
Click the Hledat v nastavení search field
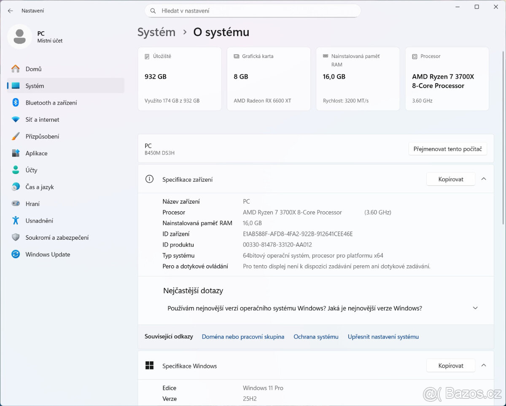[253, 11]
